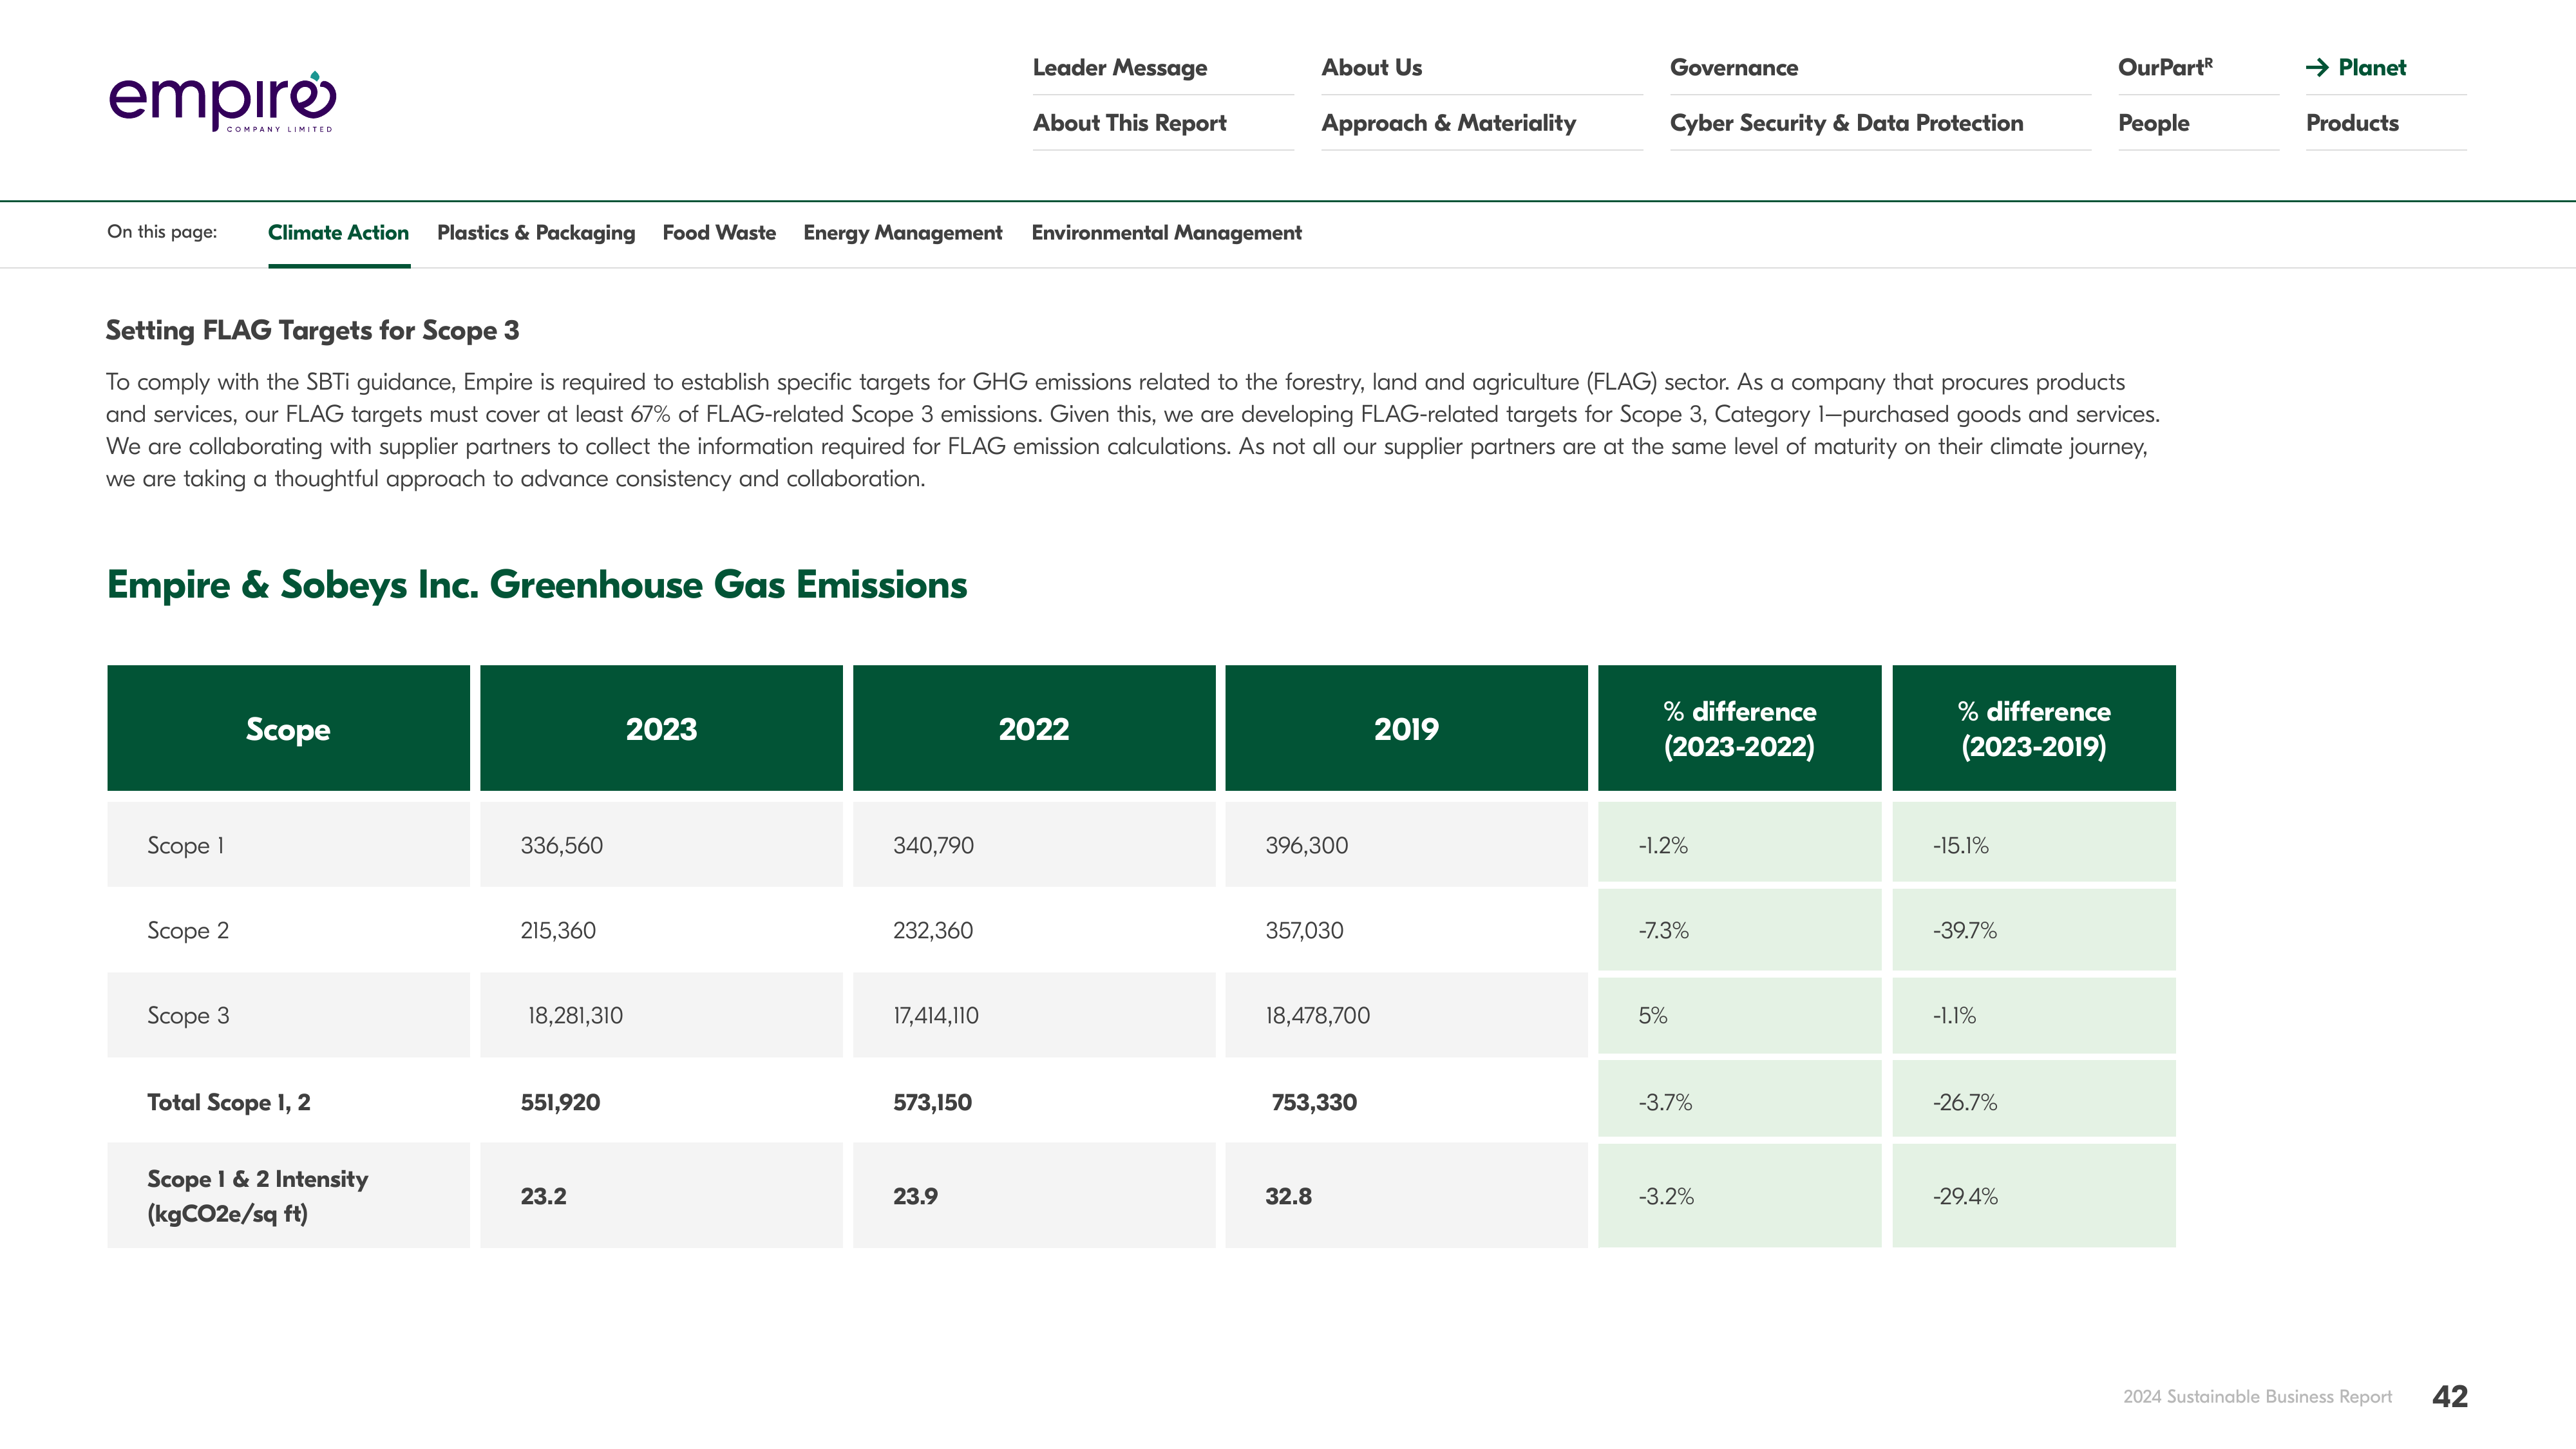The image size is (2576, 1449).
Task: Select the Scope 1 row label
Action: point(186,846)
